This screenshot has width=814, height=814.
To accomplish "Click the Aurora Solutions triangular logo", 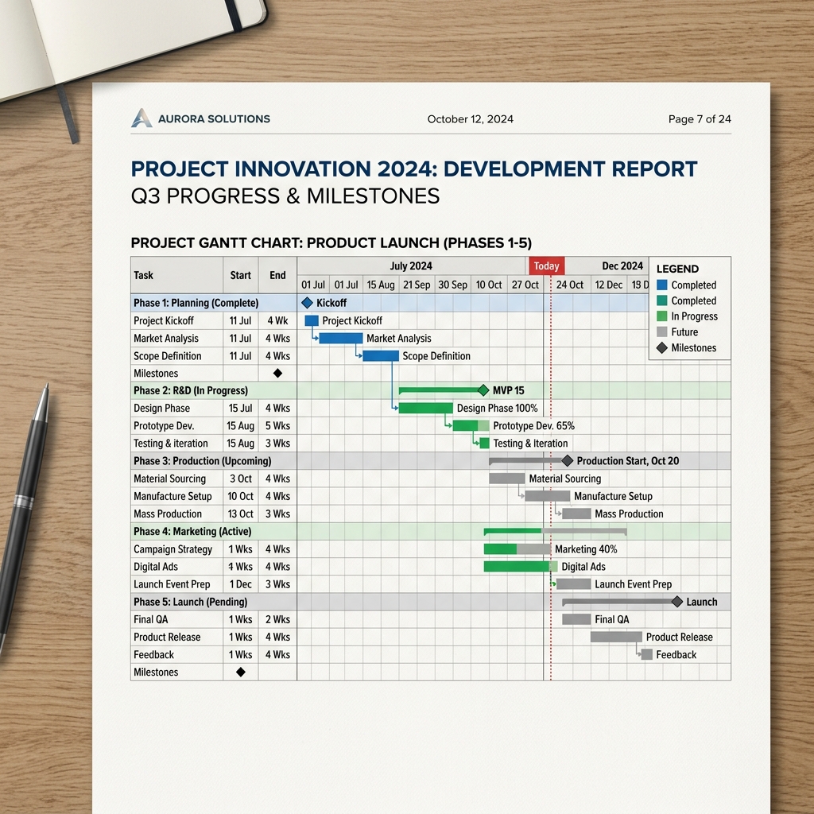I will point(141,118).
